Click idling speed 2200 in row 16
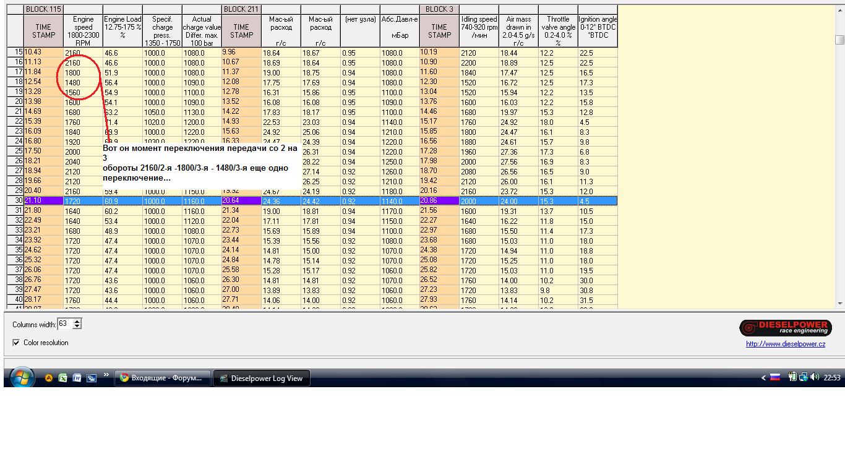 479,62
